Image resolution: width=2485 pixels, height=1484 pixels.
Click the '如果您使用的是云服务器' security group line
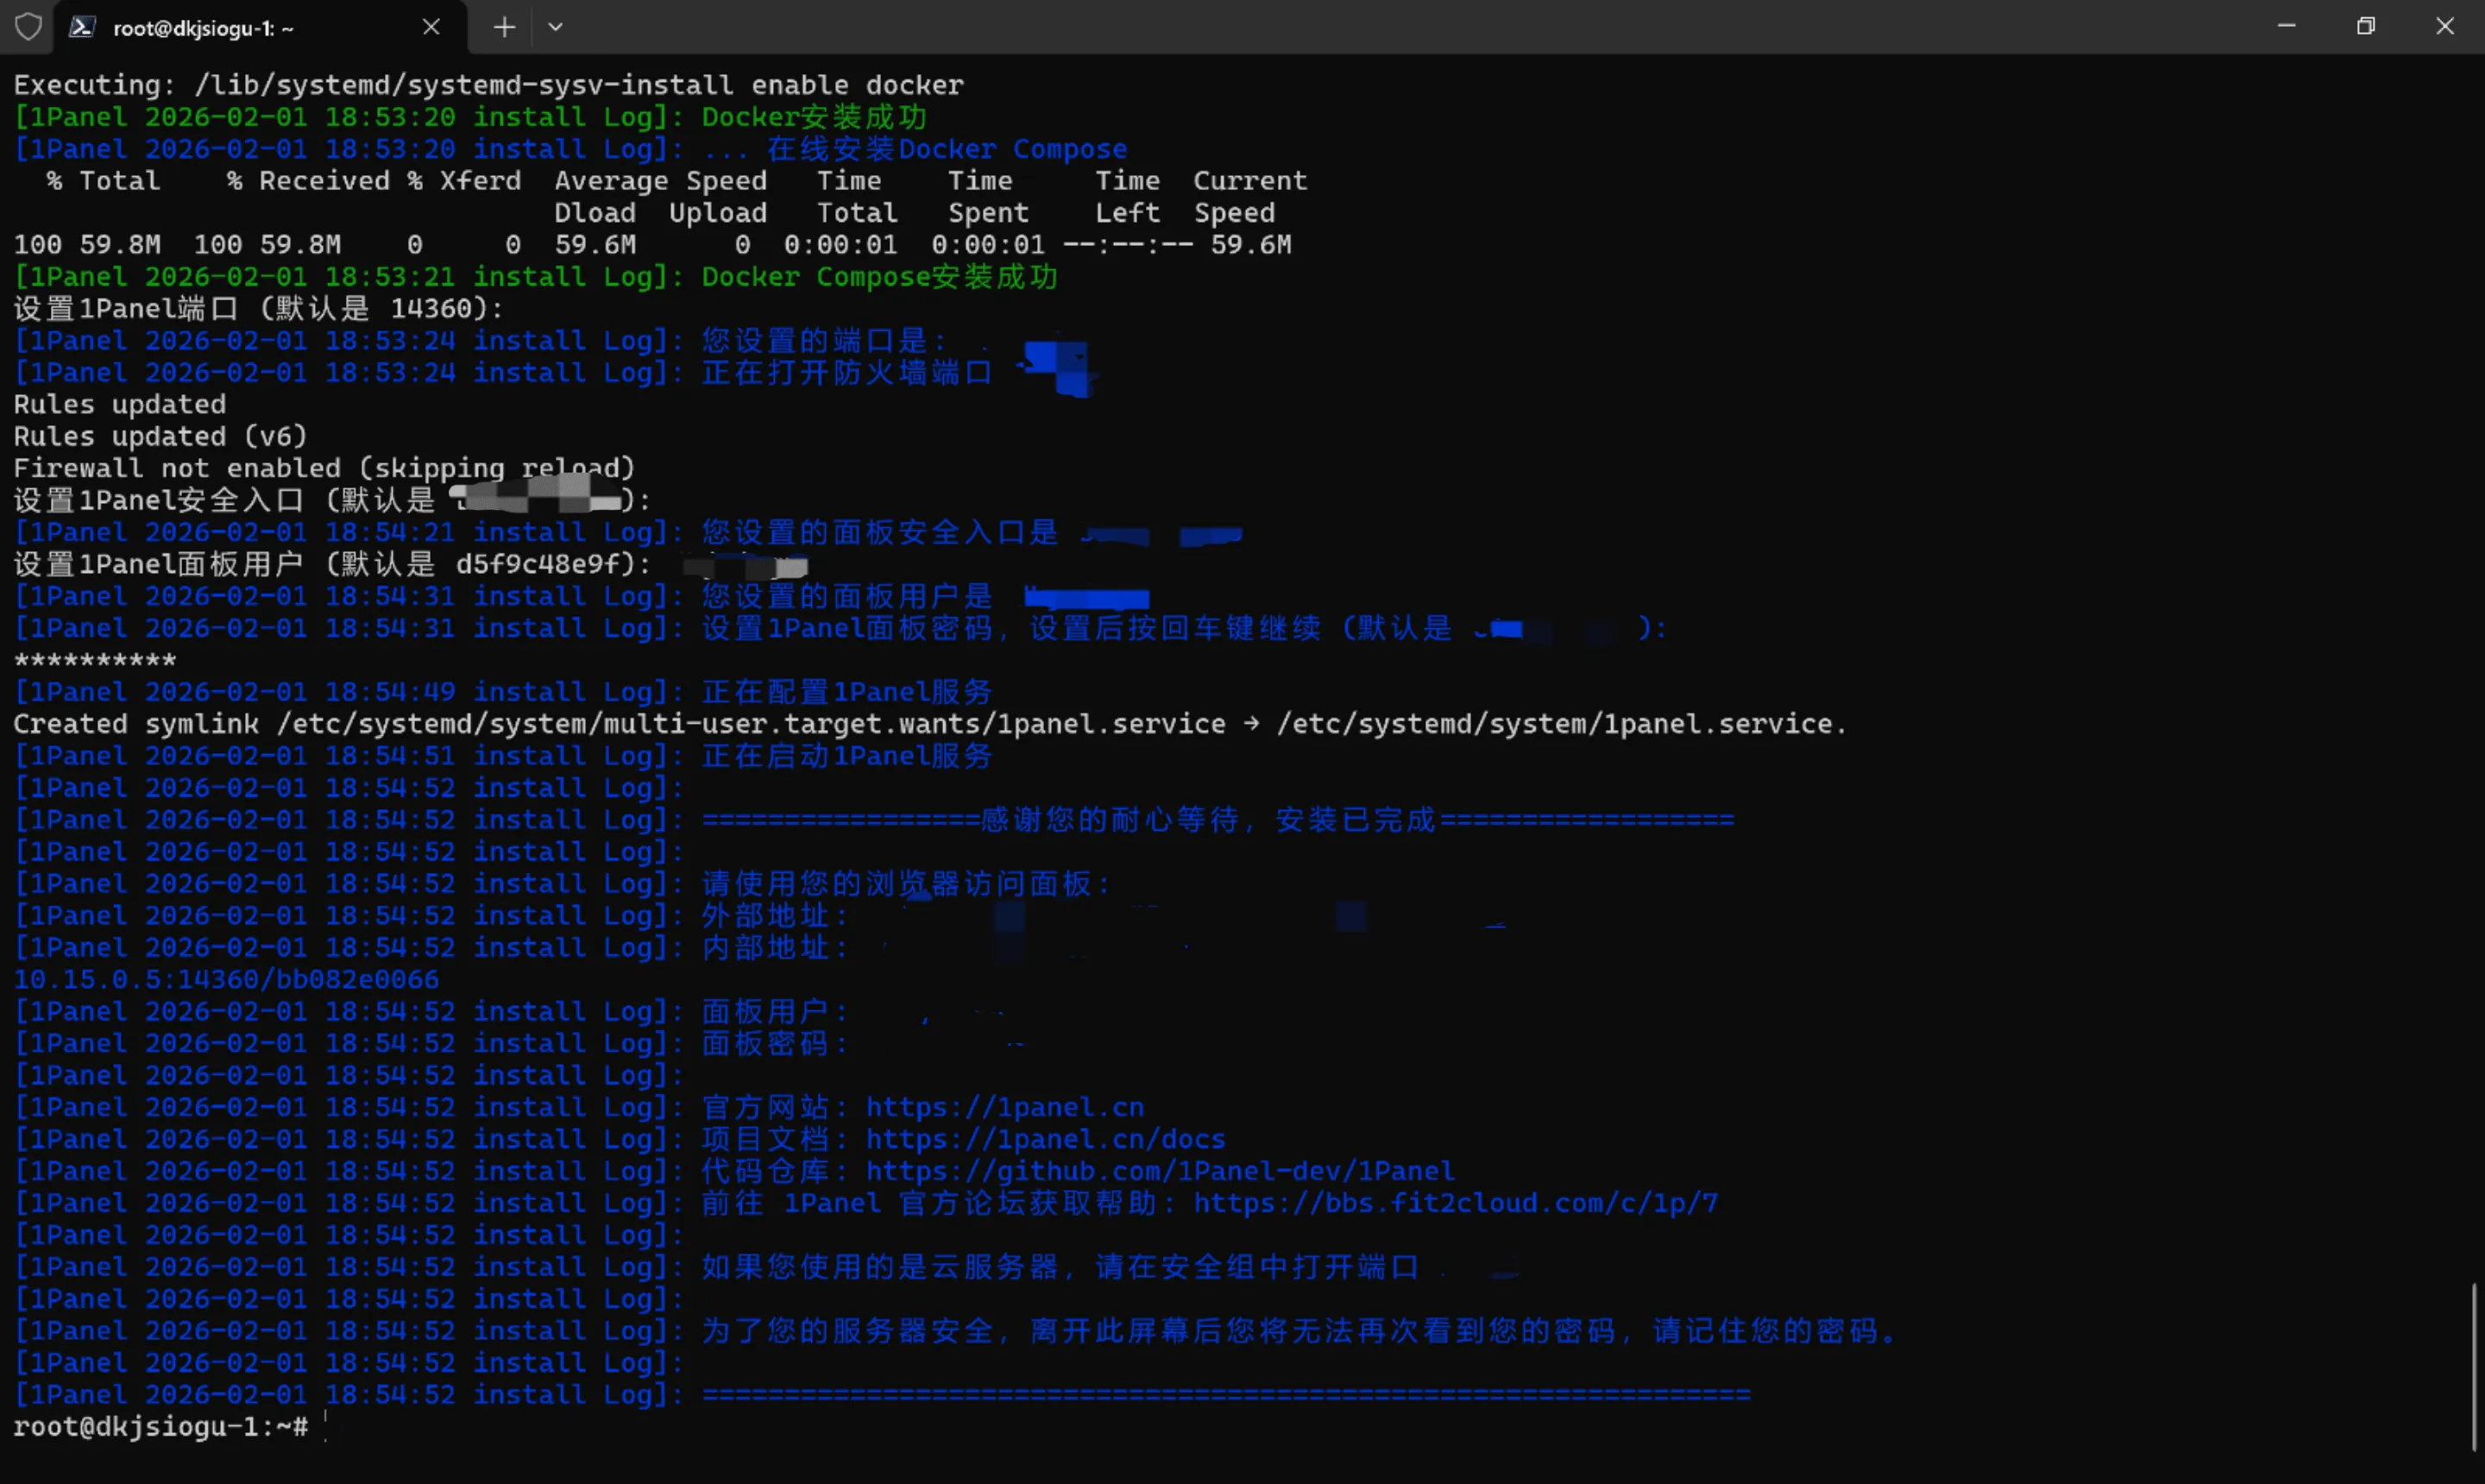point(716,1267)
